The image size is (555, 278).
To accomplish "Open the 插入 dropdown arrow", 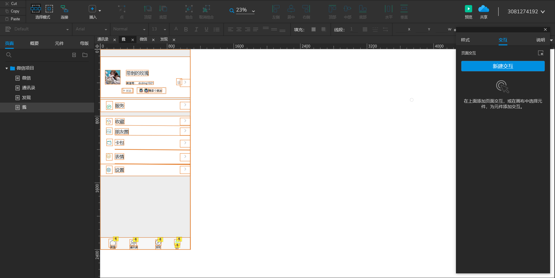I will click(100, 11).
